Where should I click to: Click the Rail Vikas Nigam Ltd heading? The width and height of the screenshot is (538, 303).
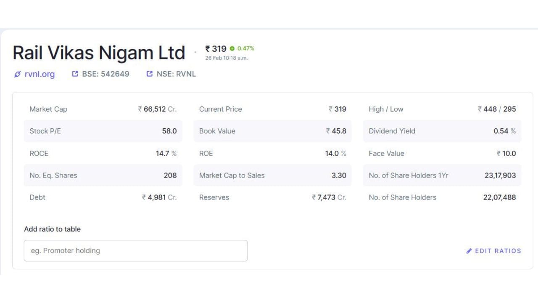coord(99,53)
